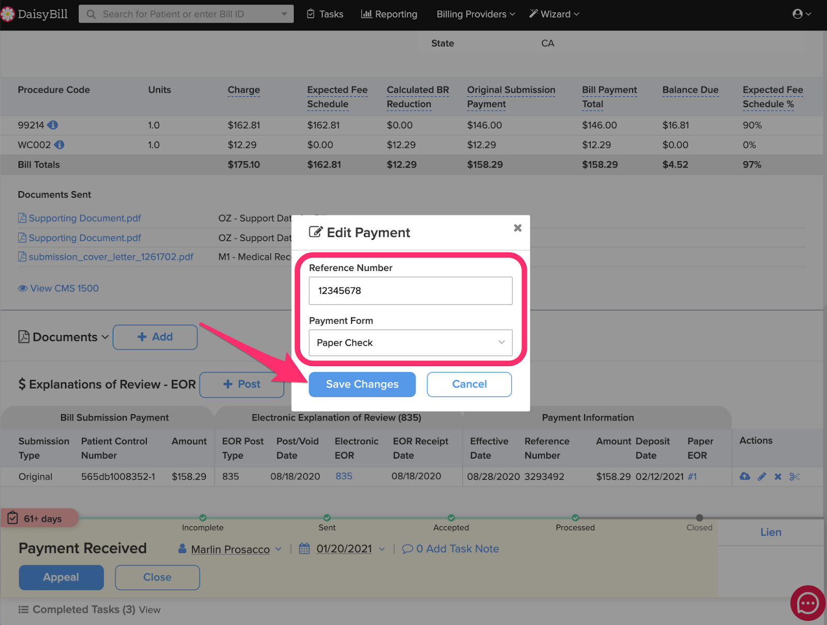Click the Sent progress marker
This screenshot has width=827, height=625.
tap(327, 518)
